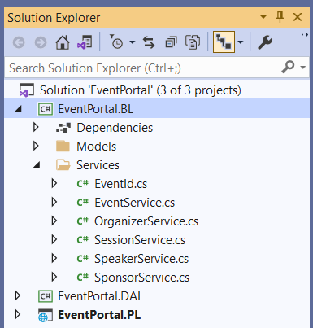
Task: Click the Dependencies icon
Action: [x=63, y=128]
